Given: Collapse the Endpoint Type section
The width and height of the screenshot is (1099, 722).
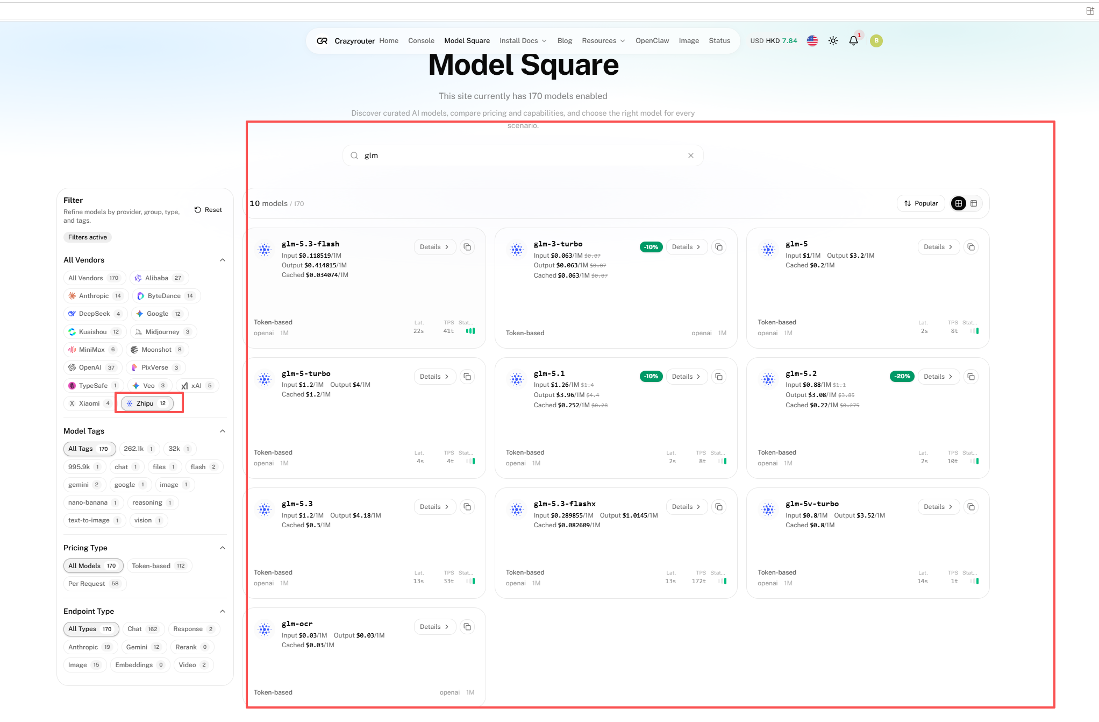Looking at the screenshot, I should 223,611.
